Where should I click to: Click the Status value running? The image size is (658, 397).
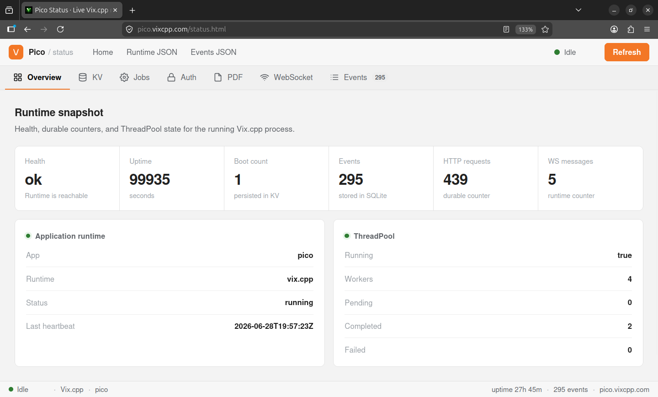tap(299, 303)
